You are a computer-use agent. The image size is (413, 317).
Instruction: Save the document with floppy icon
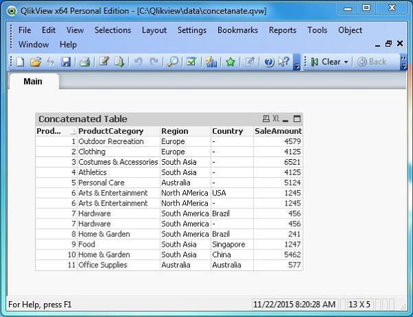pyautogui.click(x=66, y=62)
